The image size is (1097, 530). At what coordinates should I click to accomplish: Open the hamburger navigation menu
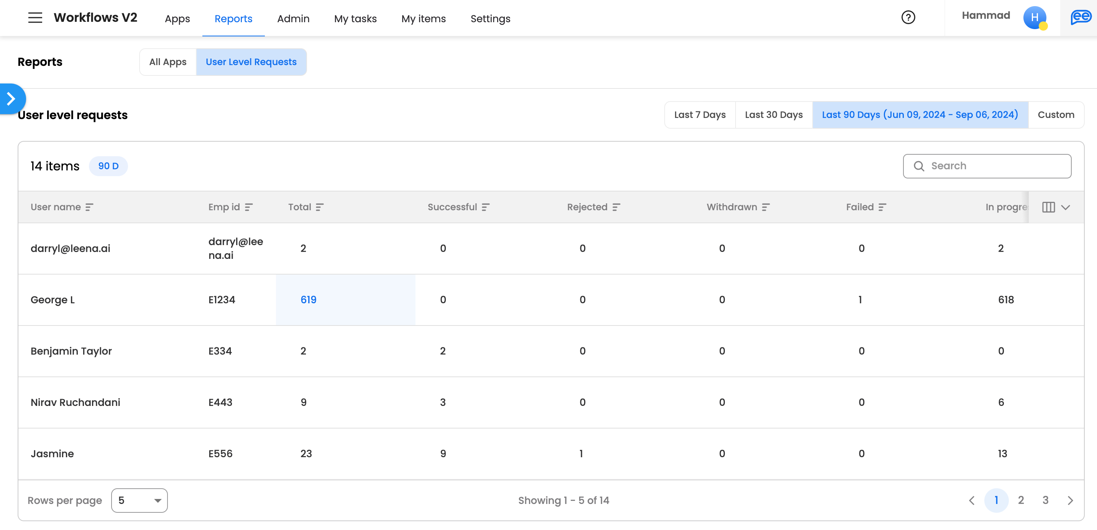coord(35,18)
